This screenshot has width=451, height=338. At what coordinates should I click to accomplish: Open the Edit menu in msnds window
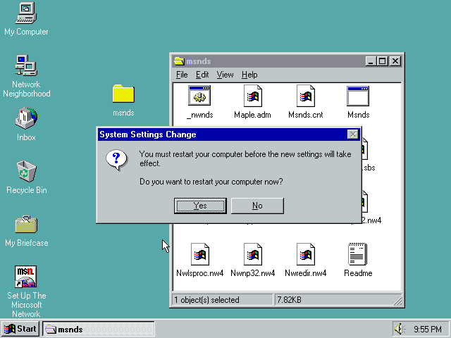point(202,75)
